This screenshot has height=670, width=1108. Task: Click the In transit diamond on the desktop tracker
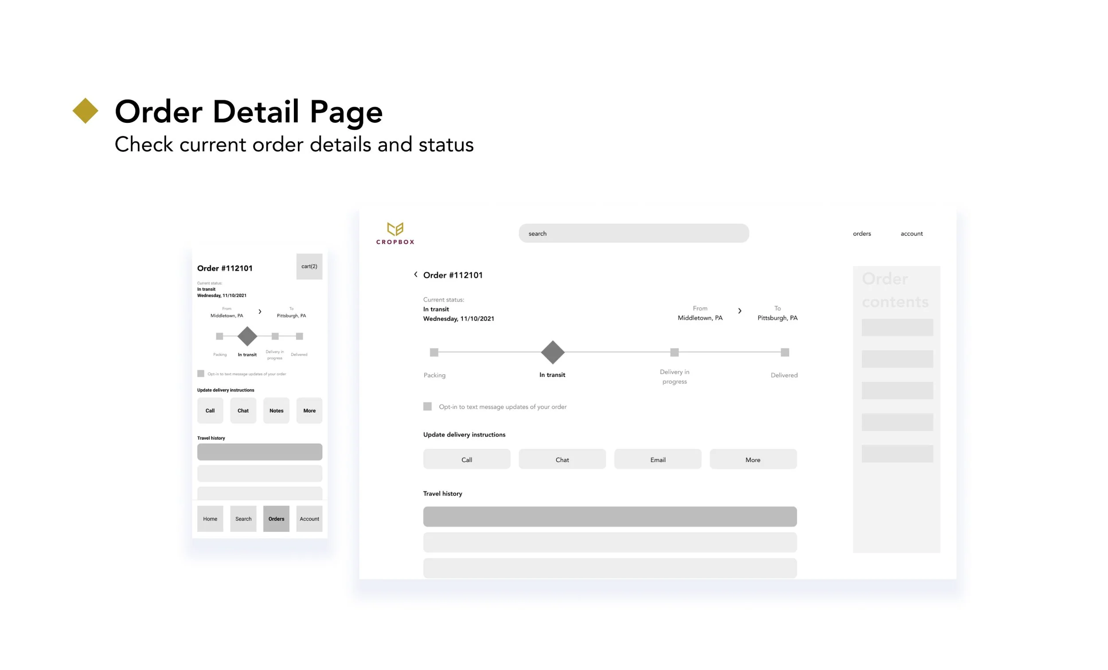(x=552, y=353)
